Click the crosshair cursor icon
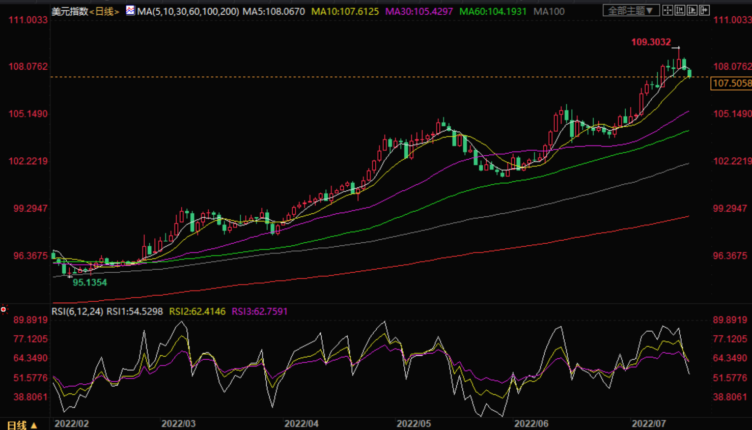Viewport: 752px width, 430px height. [x=667, y=10]
